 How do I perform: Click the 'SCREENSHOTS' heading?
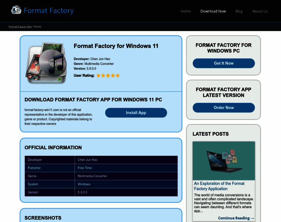click(43, 218)
